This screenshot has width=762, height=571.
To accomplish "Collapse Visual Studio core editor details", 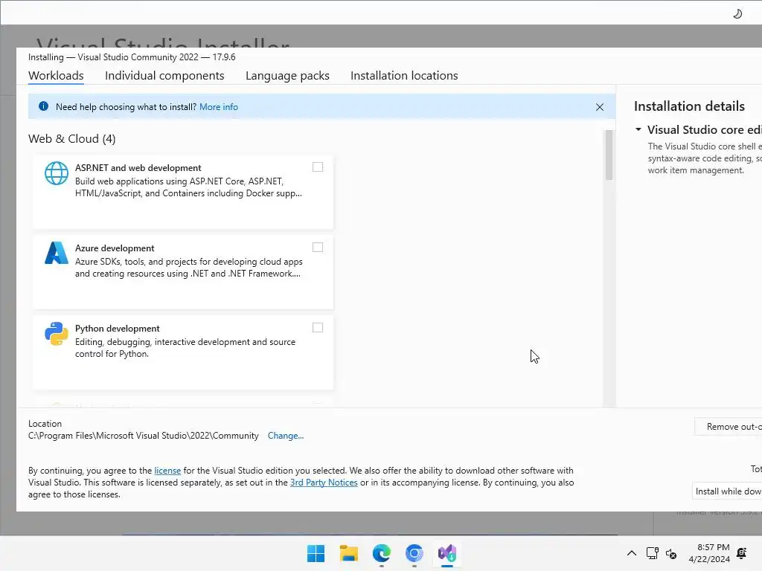I will click(638, 129).
